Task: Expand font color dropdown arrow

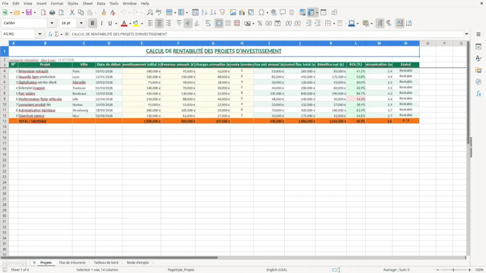Action: pyautogui.click(x=130, y=24)
